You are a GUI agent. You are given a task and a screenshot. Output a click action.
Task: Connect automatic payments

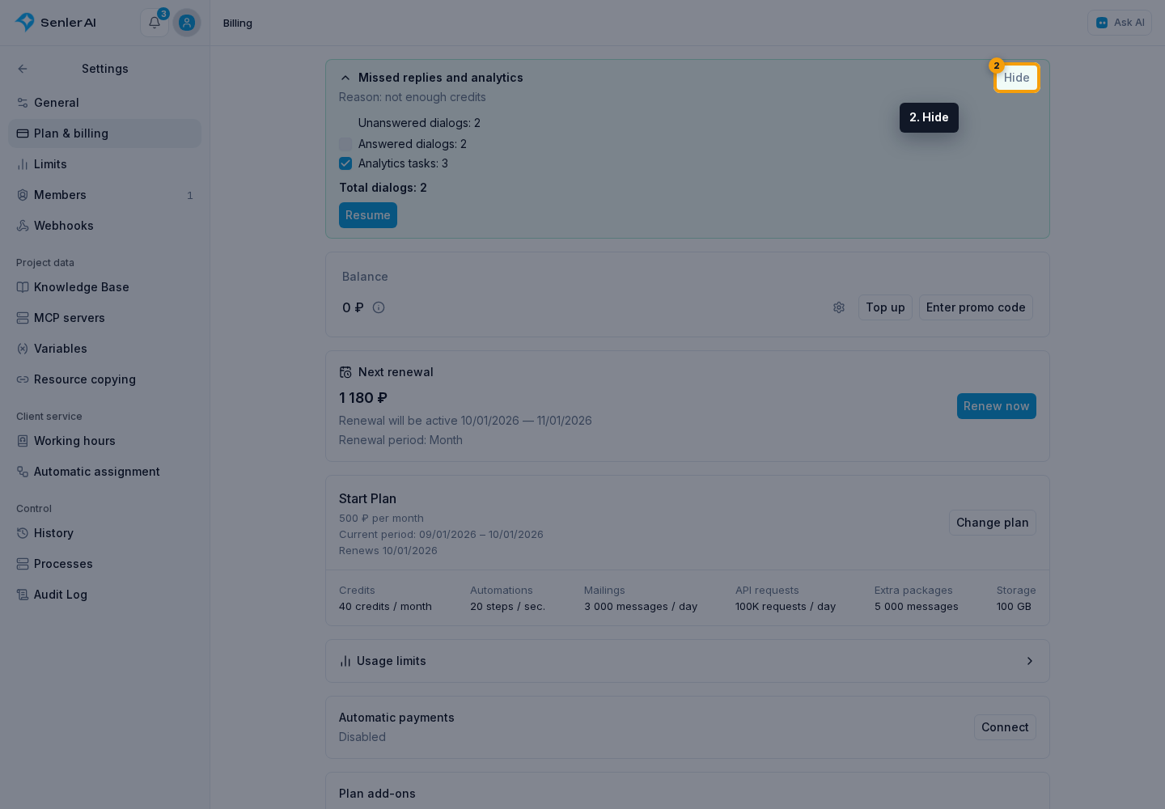tap(1005, 727)
